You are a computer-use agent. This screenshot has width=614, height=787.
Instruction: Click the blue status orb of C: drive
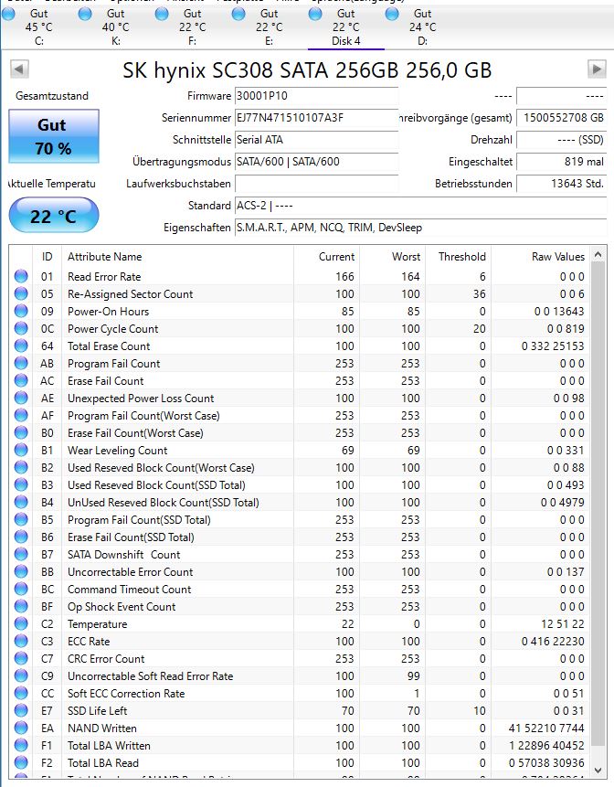tap(8, 14)
